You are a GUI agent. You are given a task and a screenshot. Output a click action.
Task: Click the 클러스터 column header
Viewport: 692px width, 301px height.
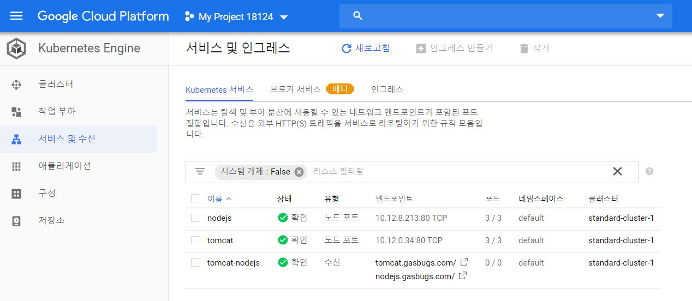click(x=603, y=198)
